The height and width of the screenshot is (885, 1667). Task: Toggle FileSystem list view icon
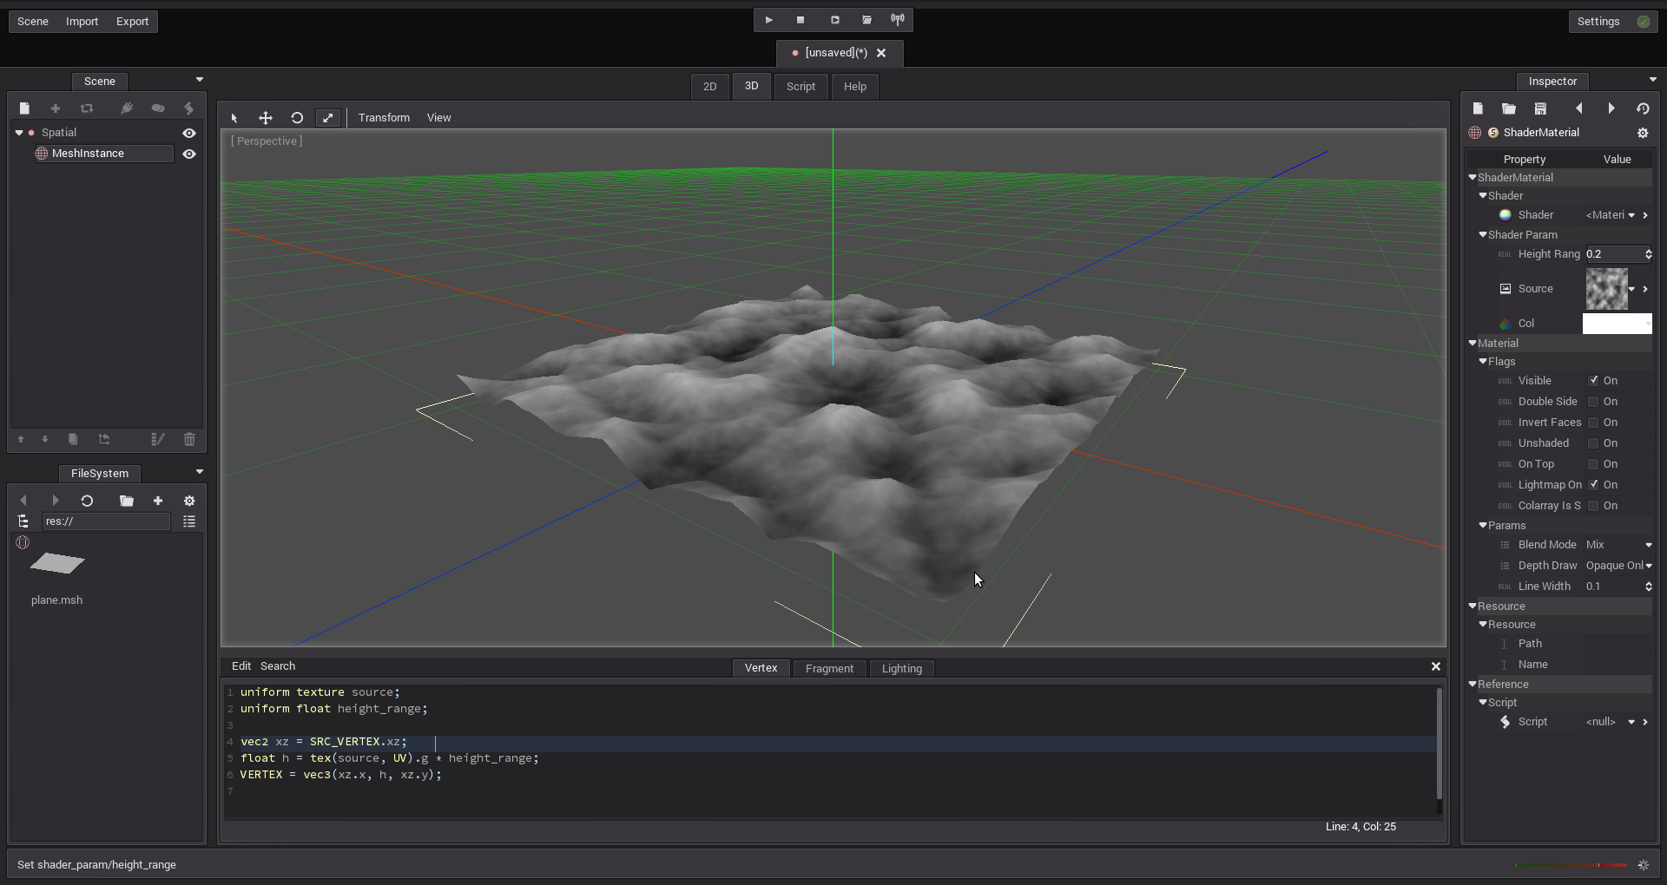(189, 521)
